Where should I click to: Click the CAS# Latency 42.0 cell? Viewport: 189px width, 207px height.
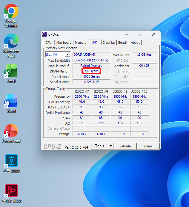pyautogui.click(x=101, y=102)
